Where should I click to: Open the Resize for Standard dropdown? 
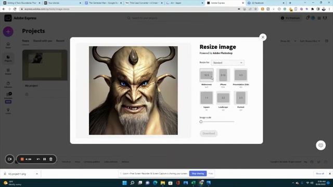coord(227,62)
